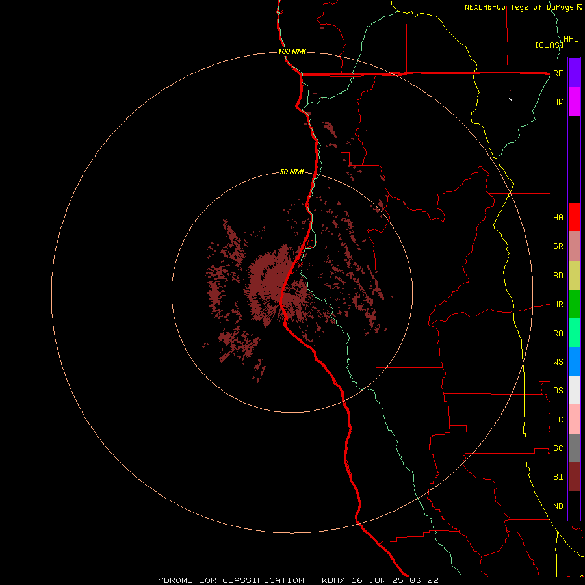Click the 'NEXLAB-College of DuPage' text
585x585 pixels.
[x=520, y=7]
